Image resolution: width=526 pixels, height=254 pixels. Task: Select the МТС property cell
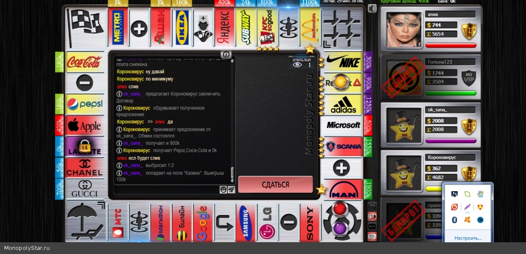click(x=117, y=223)
